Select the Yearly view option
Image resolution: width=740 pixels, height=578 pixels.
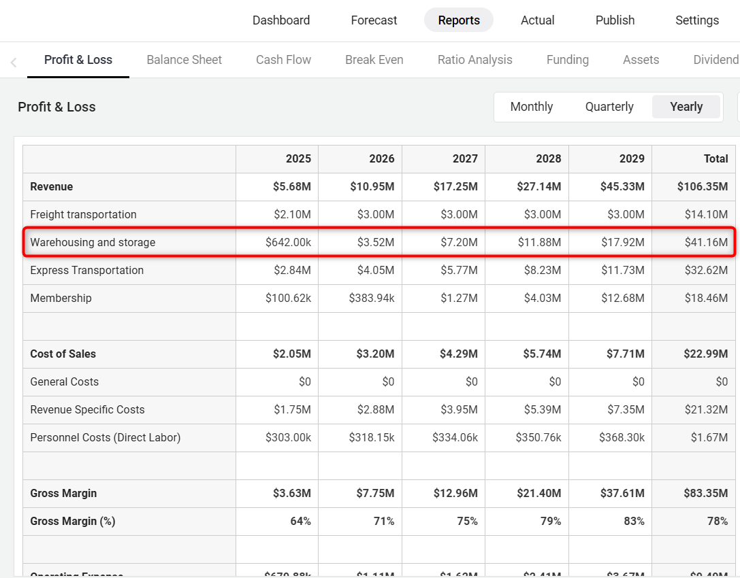686,107
